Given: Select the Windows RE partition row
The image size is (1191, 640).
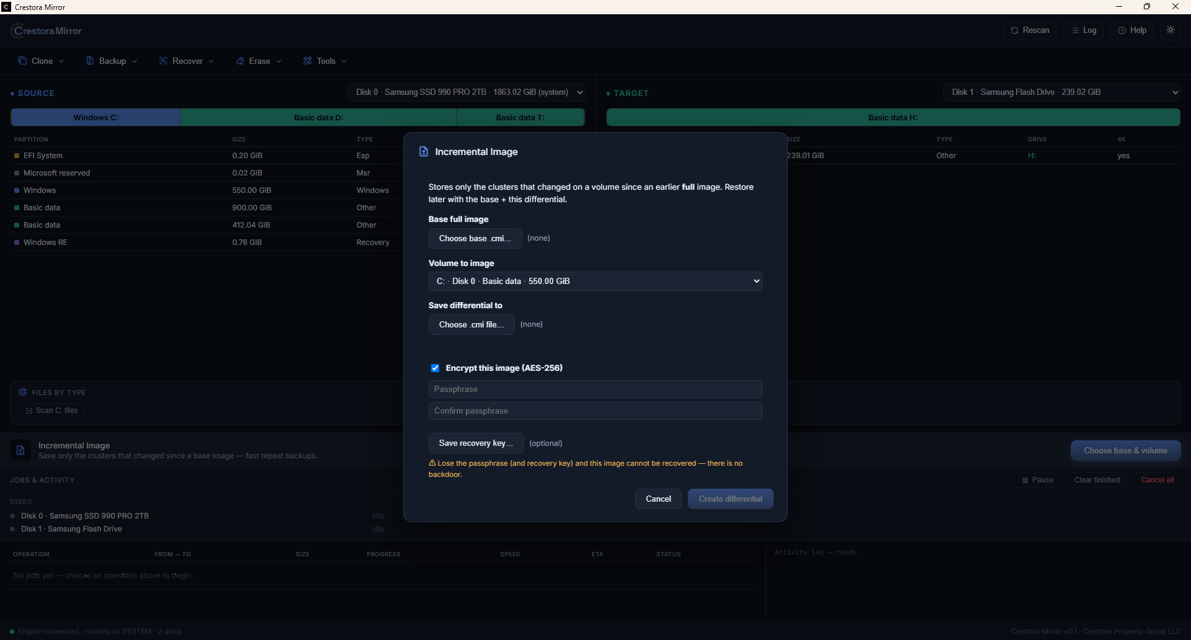Looking at the screenshot, I should (x=207, y=242).
